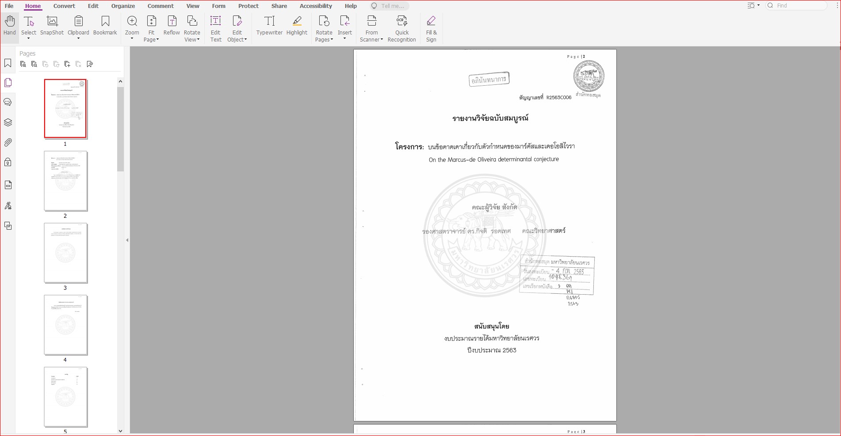Insert a page from Pages panel toolbar
The image size is (841, 436).
(67, 64)
